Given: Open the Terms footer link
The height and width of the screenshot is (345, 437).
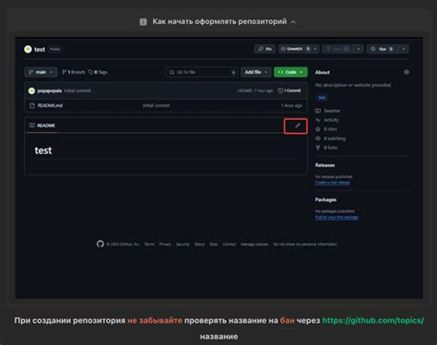Looking at the screenshot, I should [x=149, y=244].
